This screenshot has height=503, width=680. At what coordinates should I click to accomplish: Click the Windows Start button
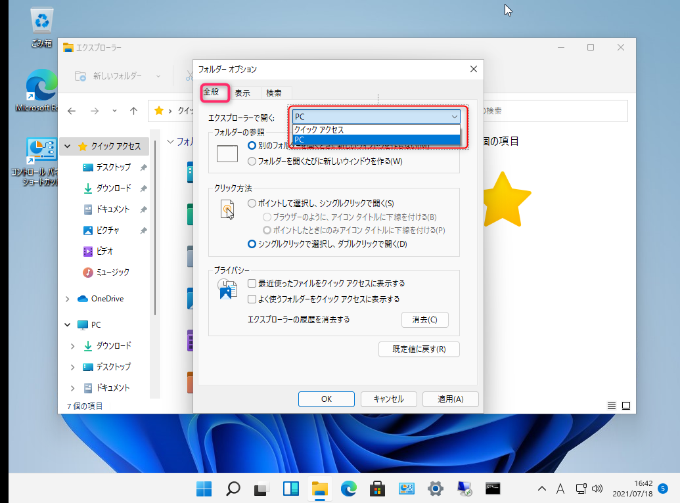(x=204, y=489)
